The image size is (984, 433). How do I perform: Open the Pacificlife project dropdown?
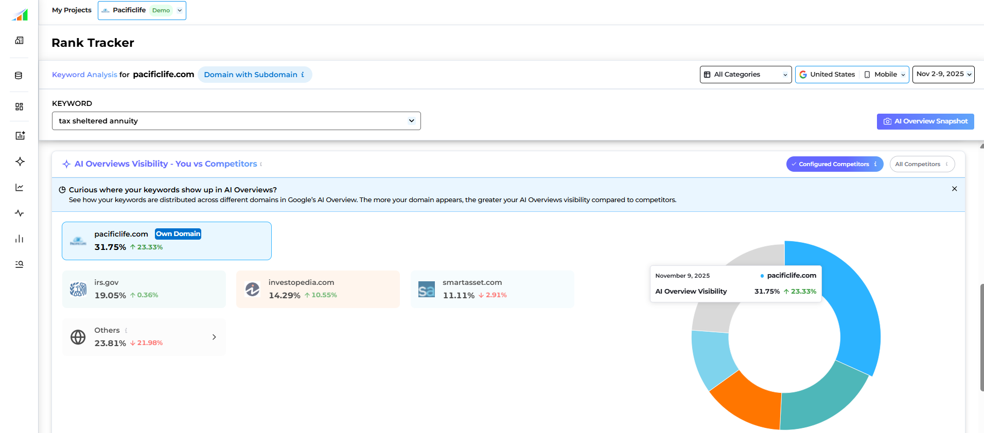142,10
